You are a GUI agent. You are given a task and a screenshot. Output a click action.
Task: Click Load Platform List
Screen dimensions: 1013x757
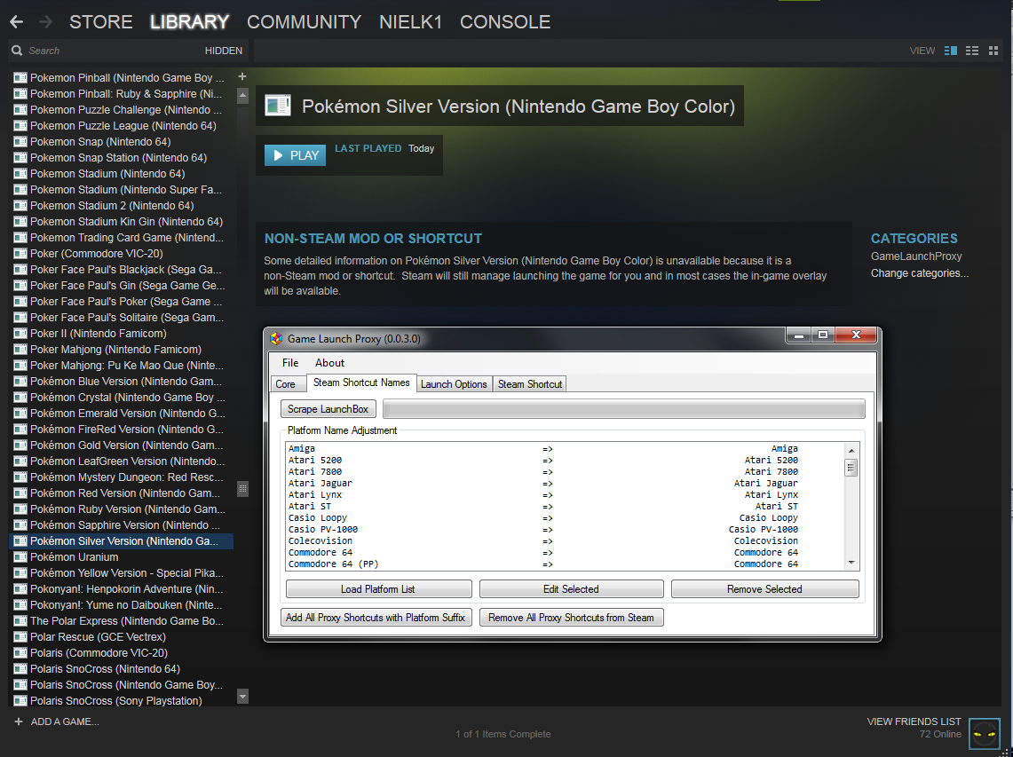(x=378, y=589)
